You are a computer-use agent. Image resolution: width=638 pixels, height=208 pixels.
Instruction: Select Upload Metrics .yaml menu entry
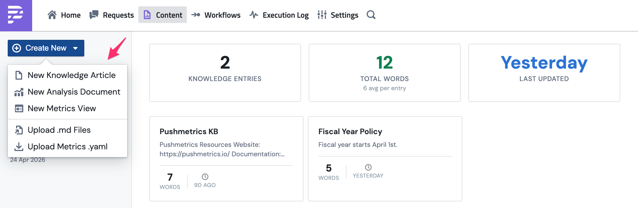click(x=67, y=147)
